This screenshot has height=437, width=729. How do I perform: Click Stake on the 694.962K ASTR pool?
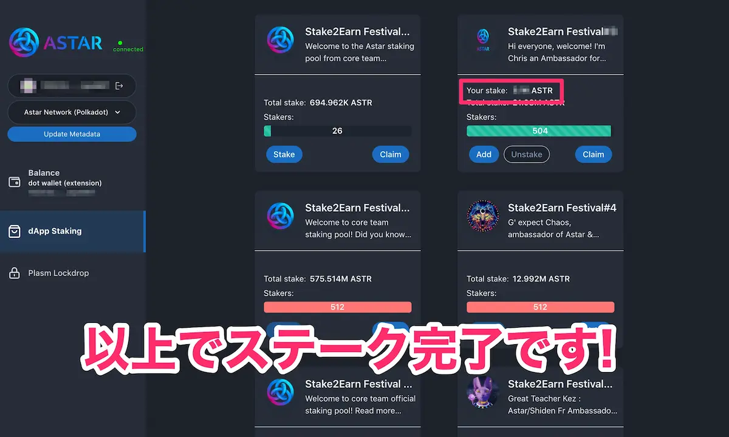click(284, 154)
